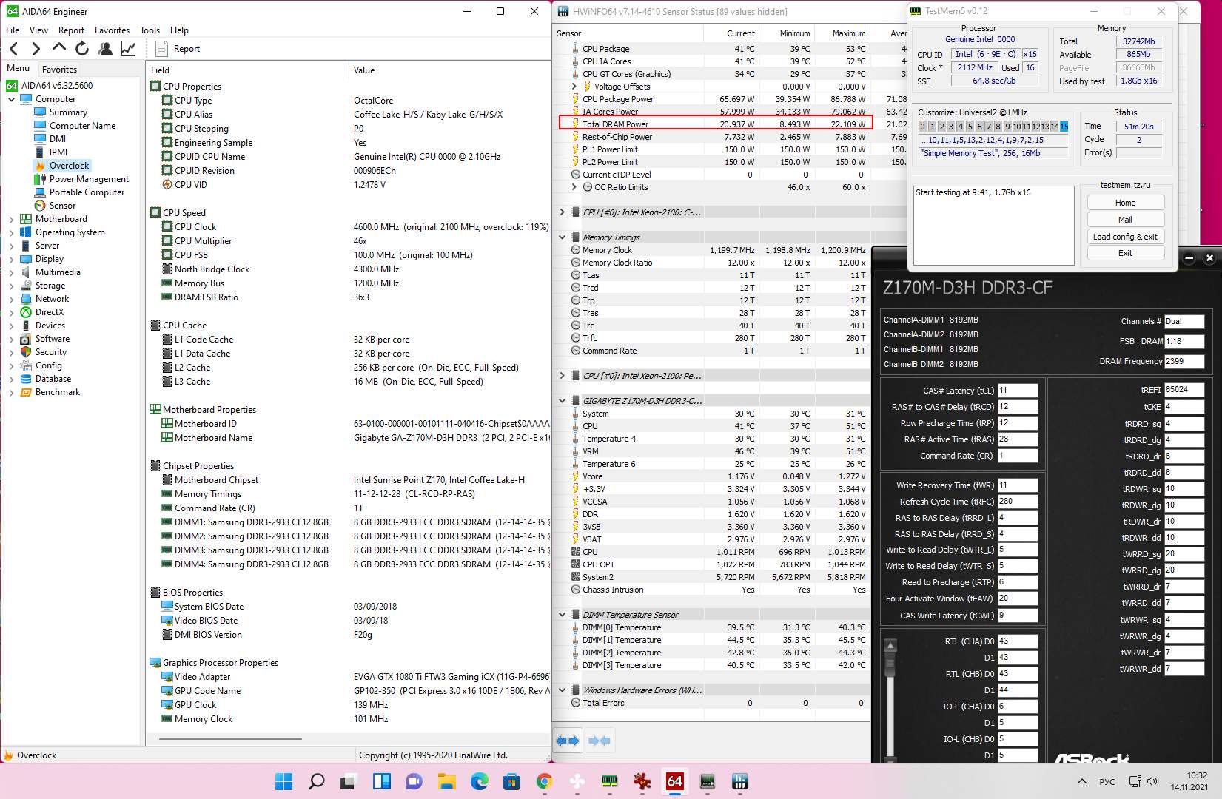Click the greyed arrows button in HWiNFO footer
This screenshot has width=1222, height=799.
600,741
